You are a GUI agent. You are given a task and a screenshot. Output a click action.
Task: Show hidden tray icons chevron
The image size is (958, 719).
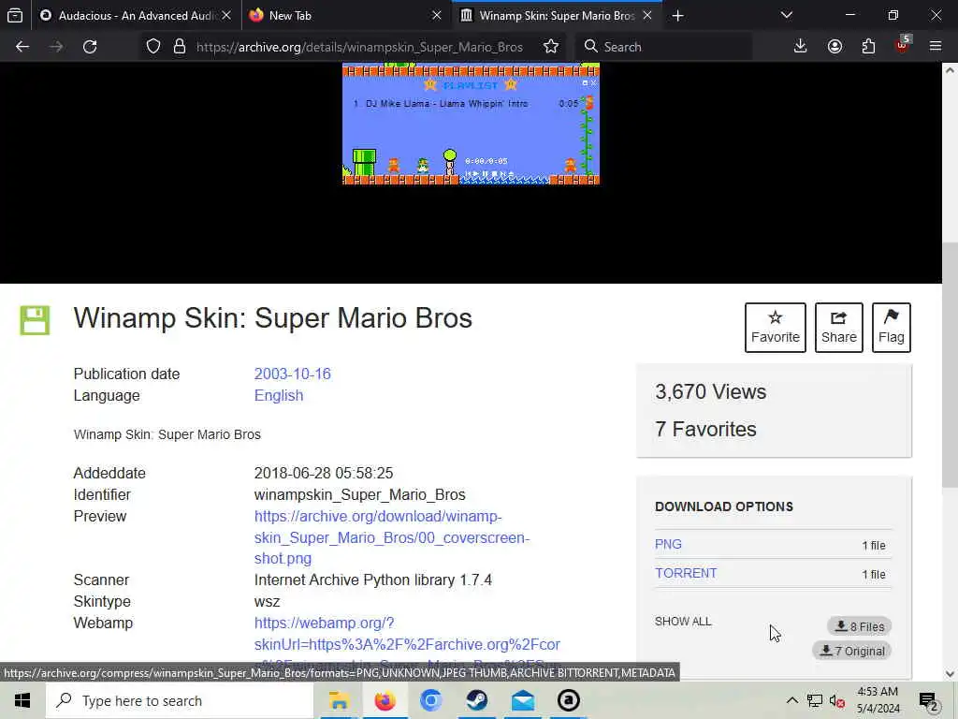pyautogui.click(x=791, y=700)
